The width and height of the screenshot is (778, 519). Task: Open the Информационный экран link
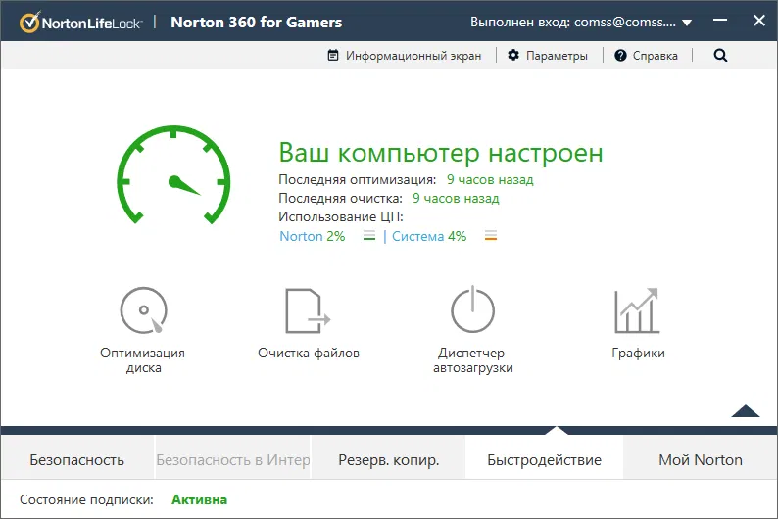413,56
